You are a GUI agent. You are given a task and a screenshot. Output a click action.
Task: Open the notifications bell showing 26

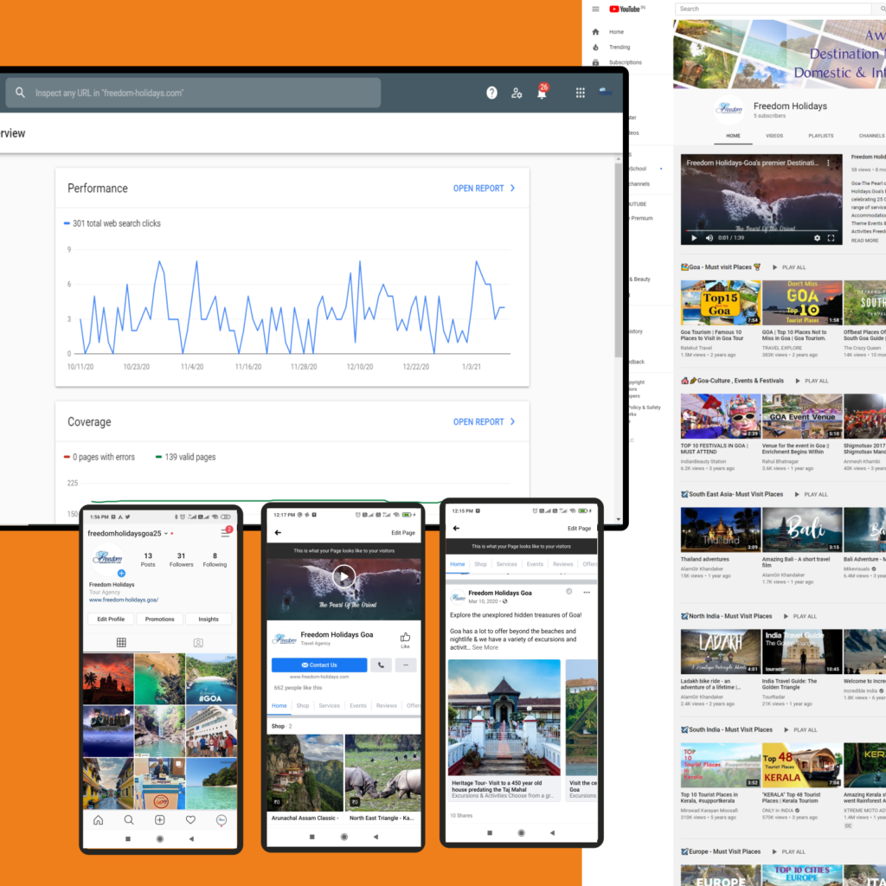point(542,92)
